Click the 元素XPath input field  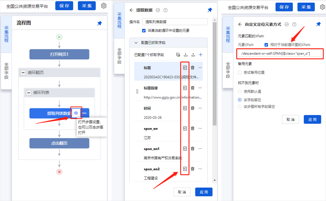(279, 53)
